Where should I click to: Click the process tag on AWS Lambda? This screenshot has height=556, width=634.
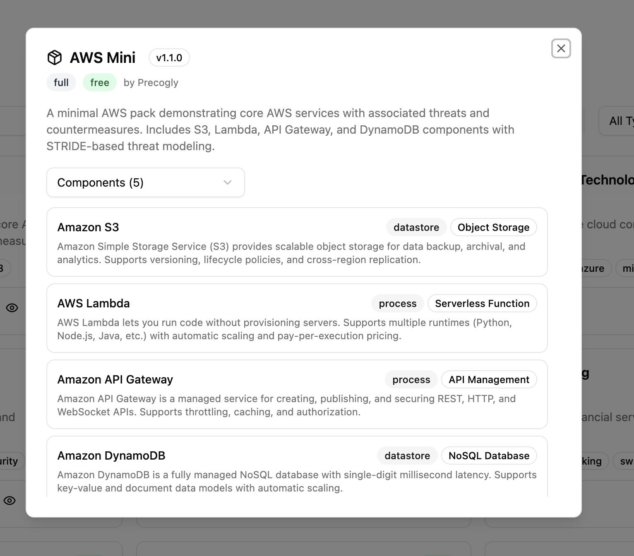tap(397, 303)
